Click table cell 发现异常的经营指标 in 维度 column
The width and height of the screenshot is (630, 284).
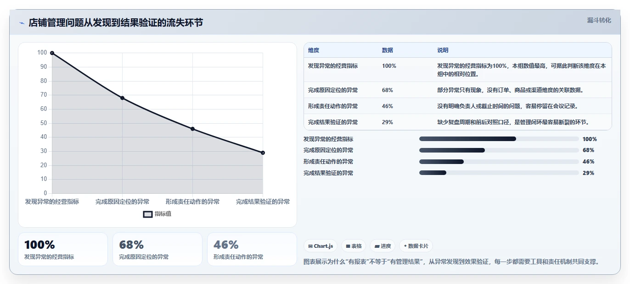[333, 66]
